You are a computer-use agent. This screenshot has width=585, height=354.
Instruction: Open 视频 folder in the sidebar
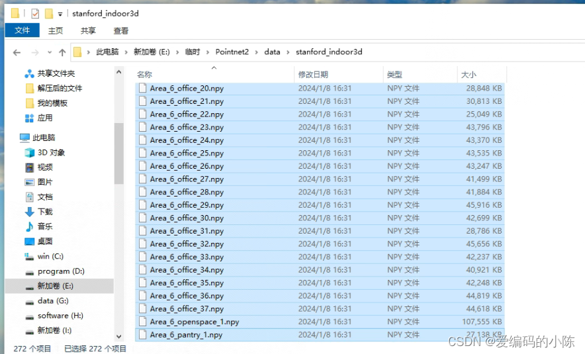click(x=45, y=167)
